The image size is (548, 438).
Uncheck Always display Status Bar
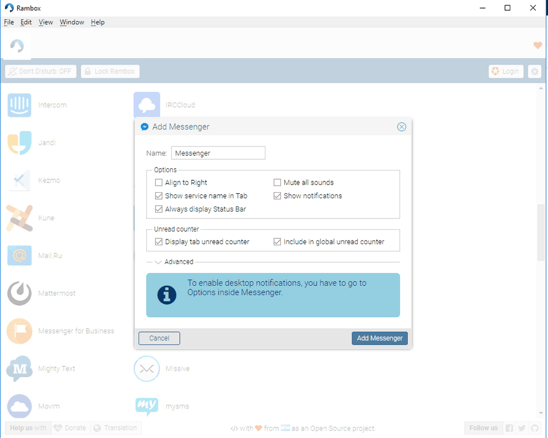pos(159,209)
